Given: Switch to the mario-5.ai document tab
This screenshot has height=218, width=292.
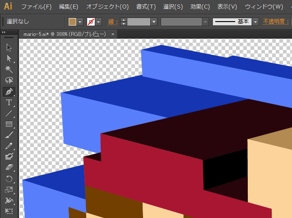Looking at the screenshot, I should pyautogui.click(x=65, y=34).
